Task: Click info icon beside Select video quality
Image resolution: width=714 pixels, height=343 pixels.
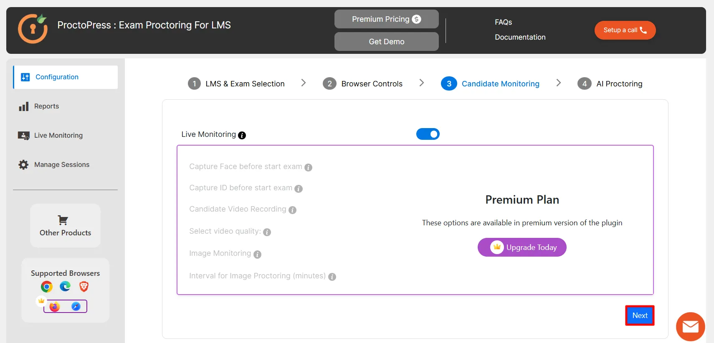Action: 267,232
